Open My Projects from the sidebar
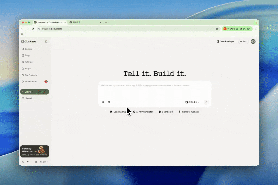The height and width of the screenshot is (185, 278). pos(31,75)
